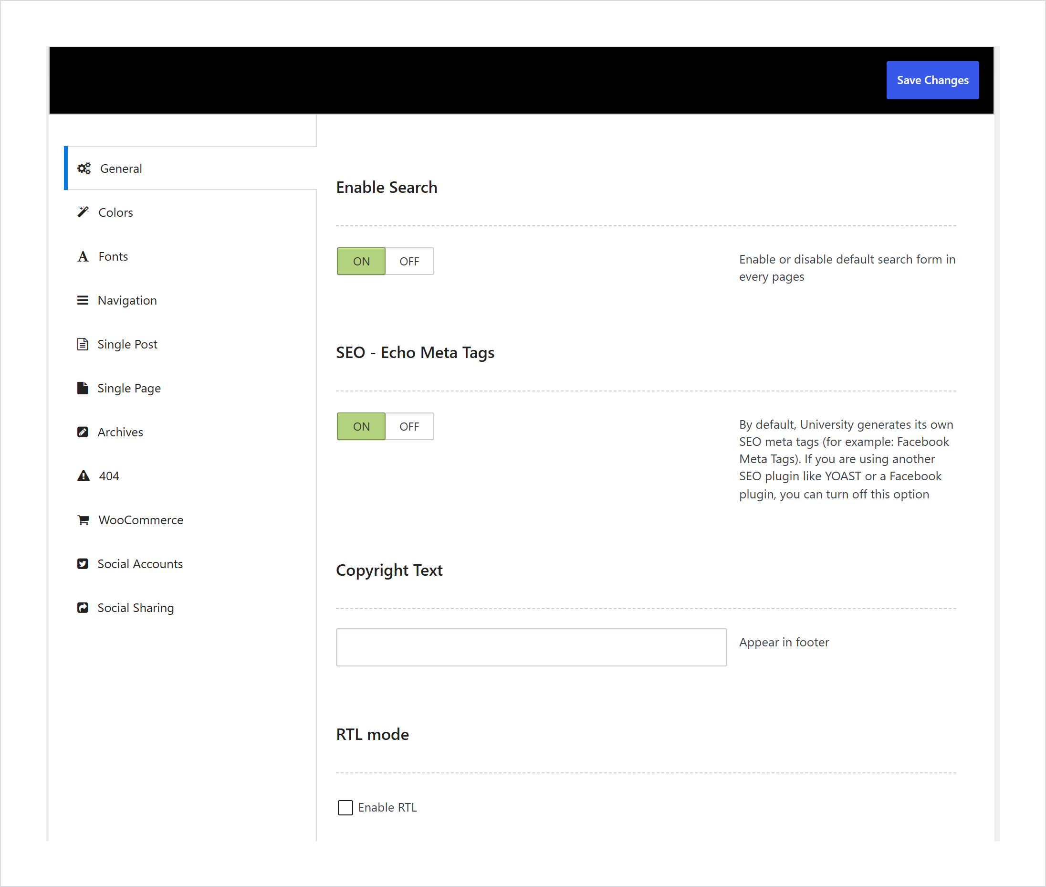Click the Enable Search heading
Screen dimensions: 1046x887
387,187
